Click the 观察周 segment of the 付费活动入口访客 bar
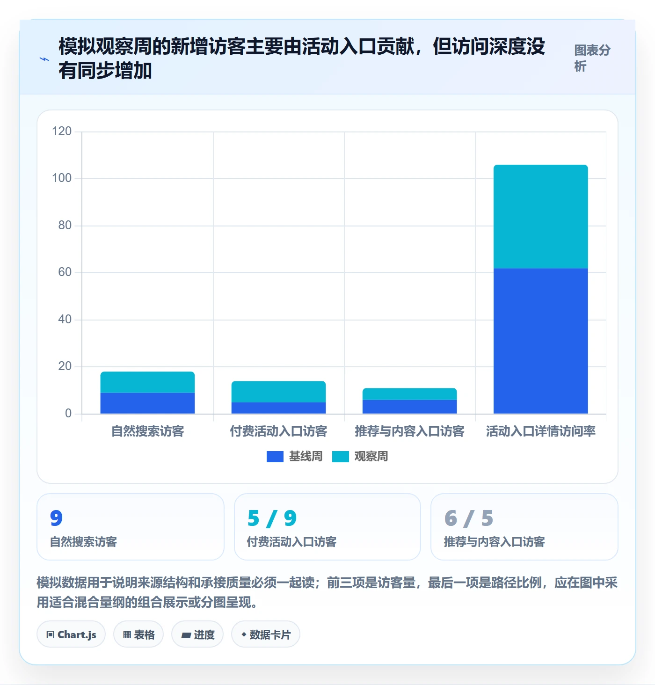 [278, 392]
